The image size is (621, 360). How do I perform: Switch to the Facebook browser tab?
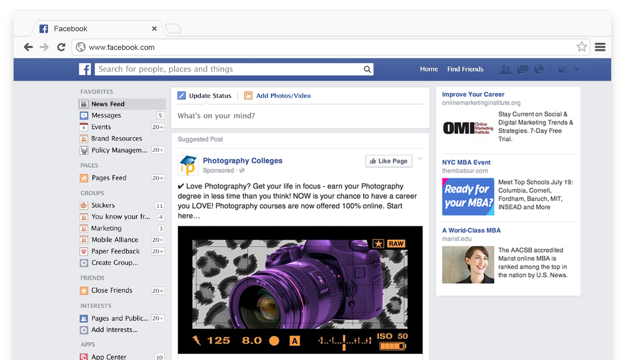(x=70, y=28)
